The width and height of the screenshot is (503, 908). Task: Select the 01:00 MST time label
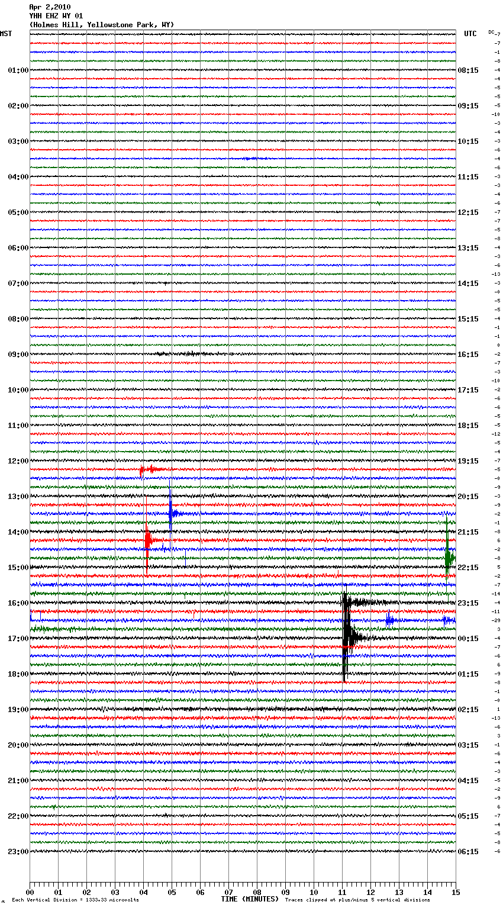18,70
